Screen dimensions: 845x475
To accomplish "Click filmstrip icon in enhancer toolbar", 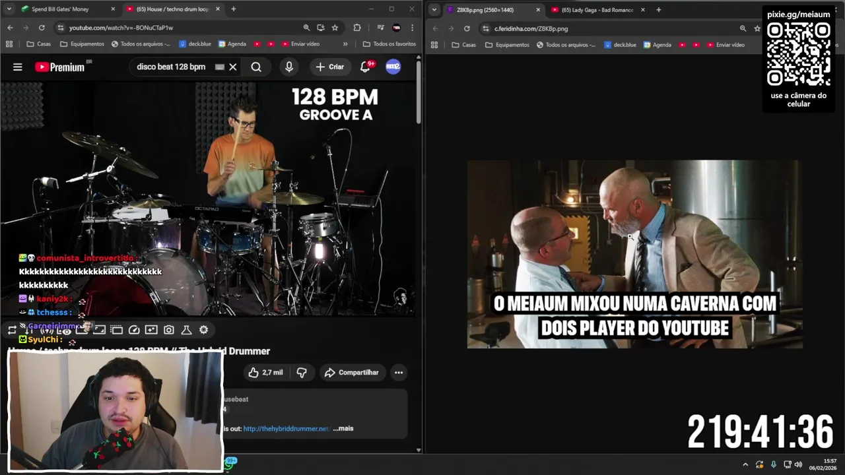I will (117, 330).
